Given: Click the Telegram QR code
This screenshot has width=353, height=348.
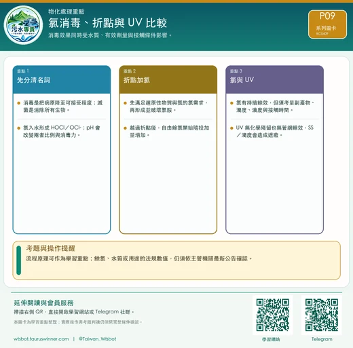Looking at the screenshot, I should coord(322,315).
